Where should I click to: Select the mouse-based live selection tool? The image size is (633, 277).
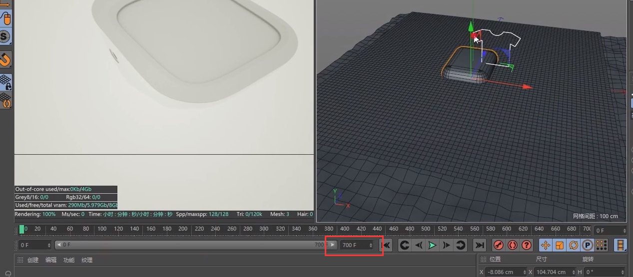(5, 18)
